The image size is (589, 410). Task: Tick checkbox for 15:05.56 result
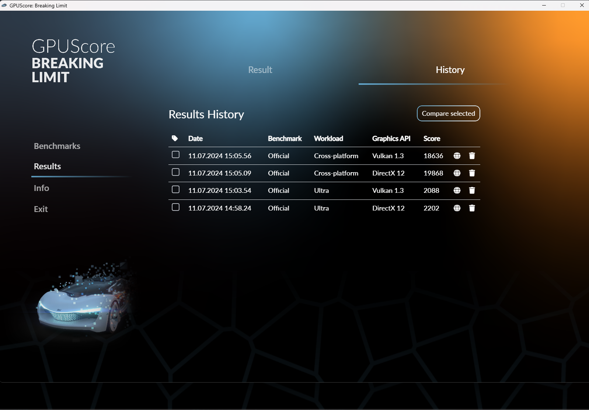pos(175,154)
